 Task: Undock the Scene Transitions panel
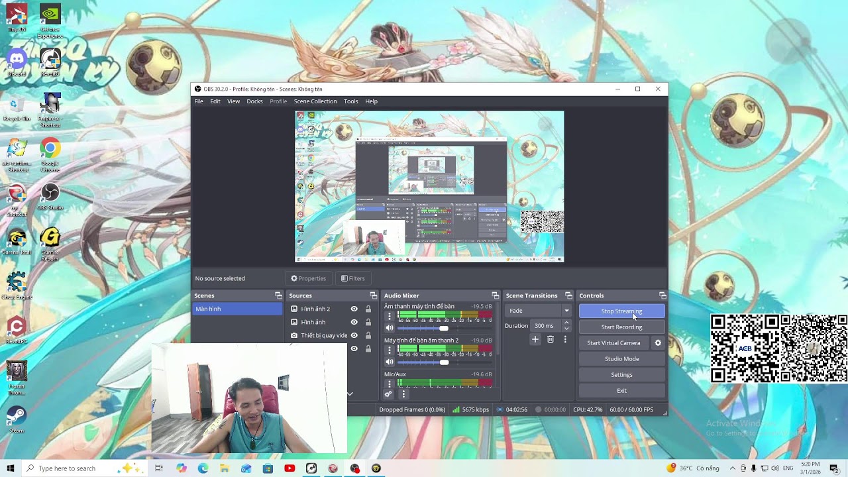pyautogui.click(x=568, y=295)
